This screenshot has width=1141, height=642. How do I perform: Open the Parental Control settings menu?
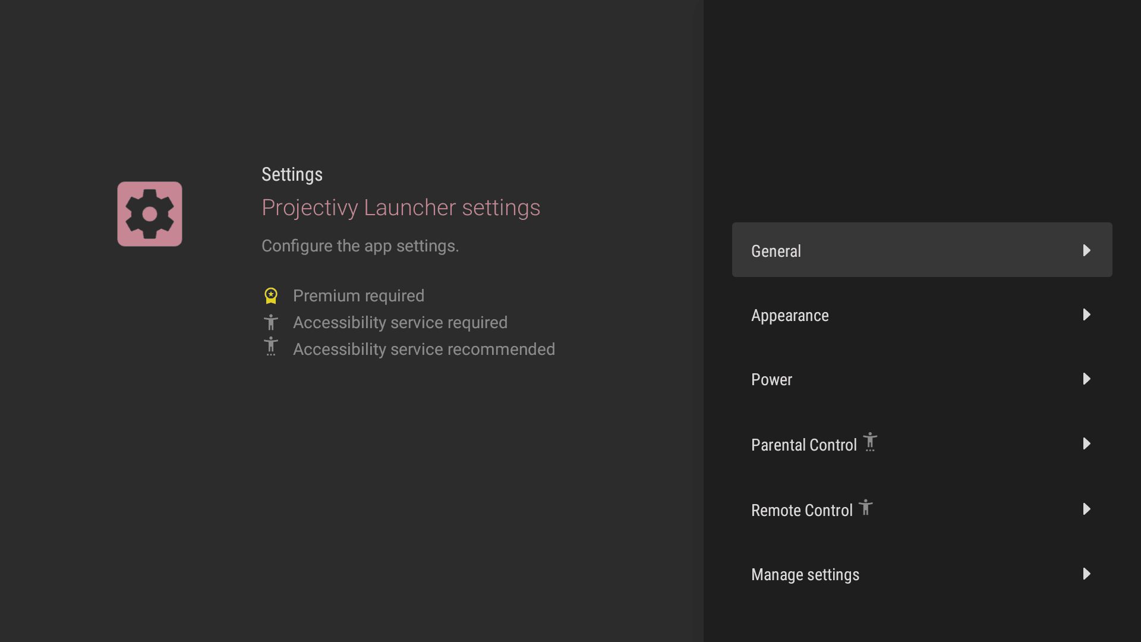(922, 444)
